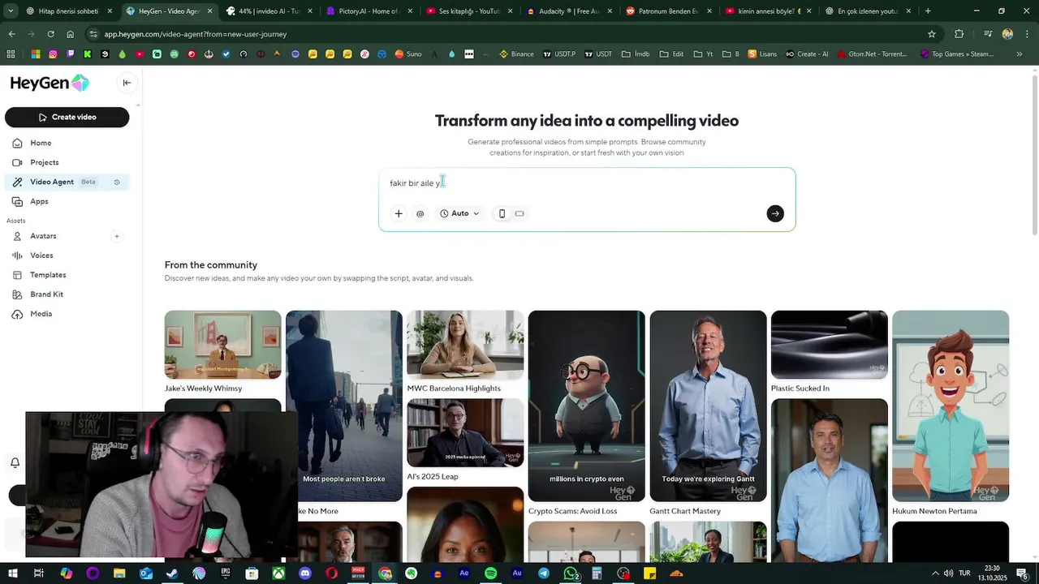
Task: Open Avatars in the sidebar
Action: (43, 236)
